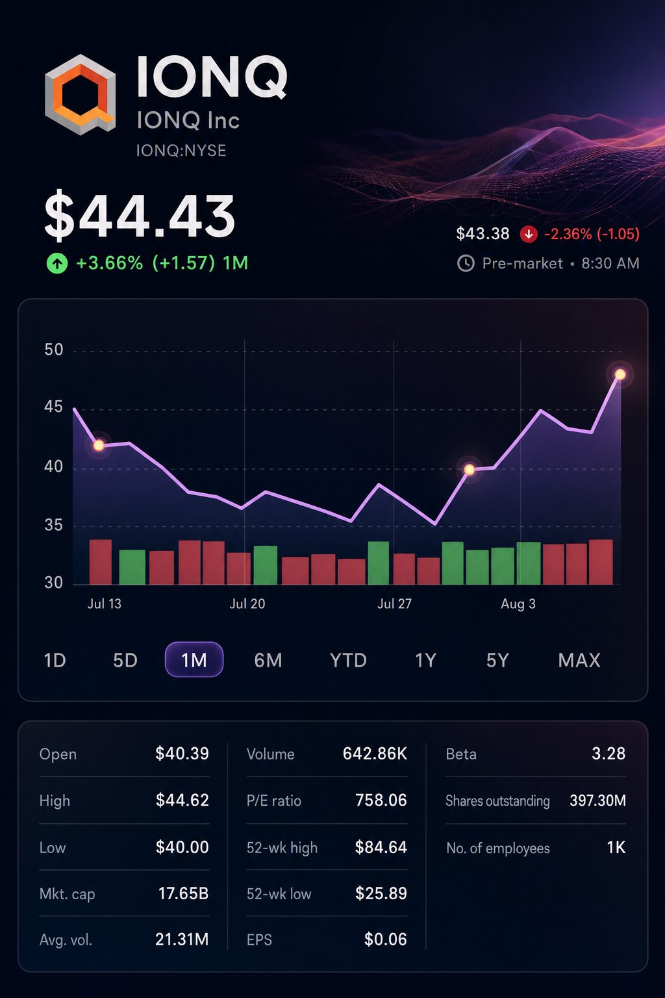This screenshot has height=998, width=665.
Task: Switch chart to 1Y range
Action: 425,660
